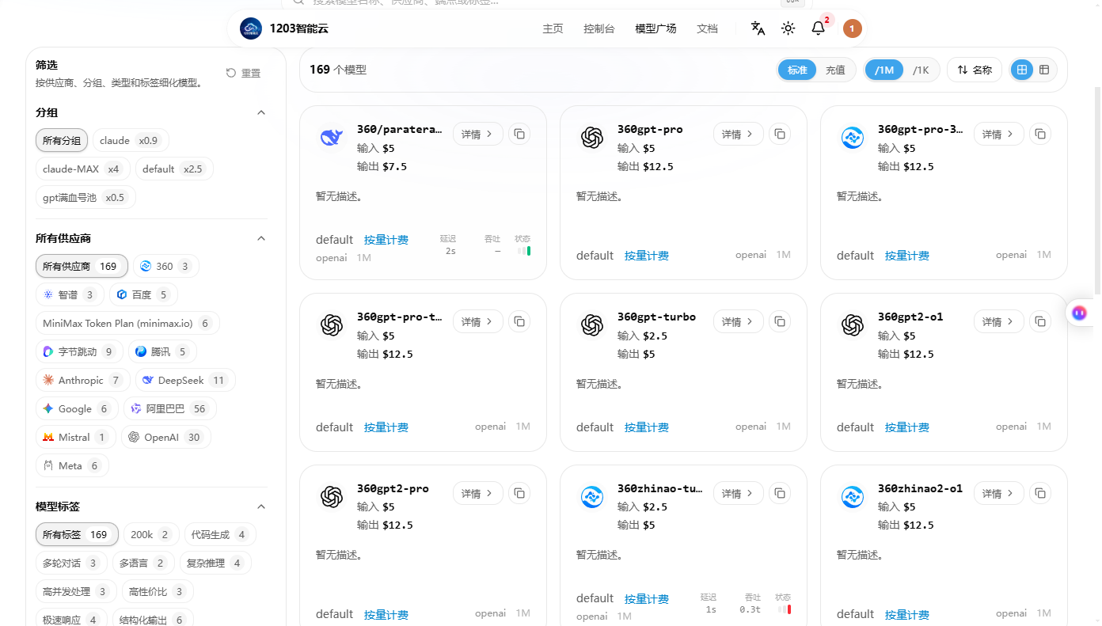Collapse the 所有供应商 section
Viewport: 1102px width, 626px height.
tap(261, 238)
